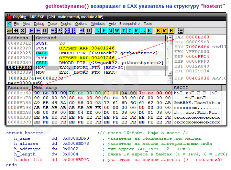This screenshot has width=231, height=170.
Task: Select the EAX register value 0008BD68
Action: click(197, 37)
